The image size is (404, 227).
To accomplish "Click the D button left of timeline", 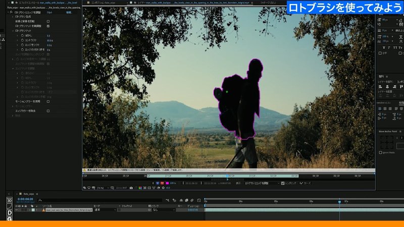I will click(x=10, y=212).
